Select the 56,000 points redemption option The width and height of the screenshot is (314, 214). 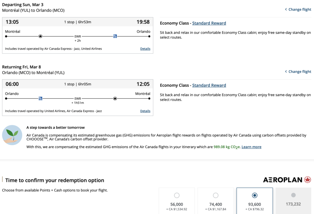[177, 195]
